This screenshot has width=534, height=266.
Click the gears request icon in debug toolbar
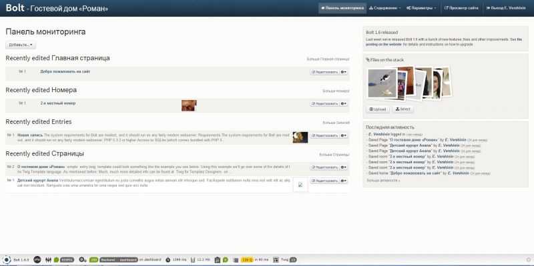click(x=82, y=259)
